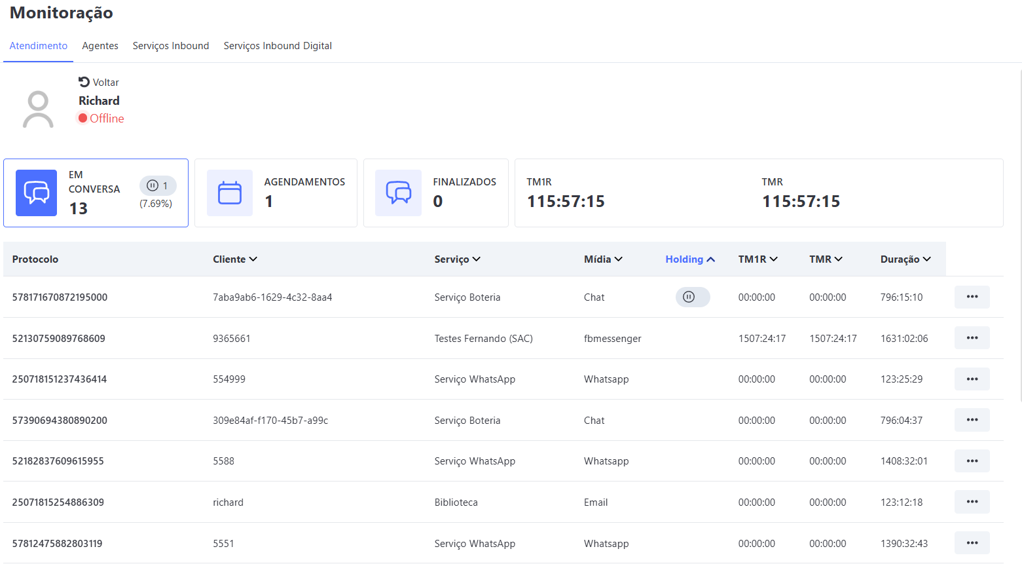1022x568 pixels.
Task: Open more options for the richard Email row
Action: click(972, 502)
